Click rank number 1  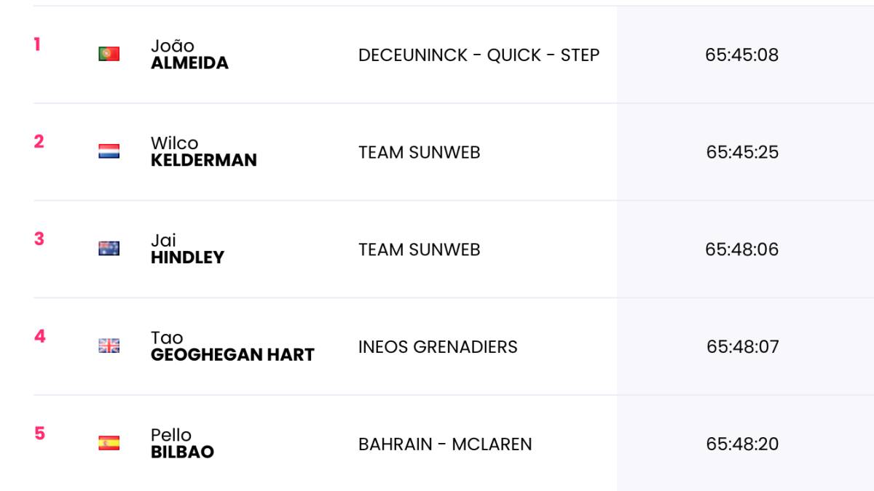point(37,44)
